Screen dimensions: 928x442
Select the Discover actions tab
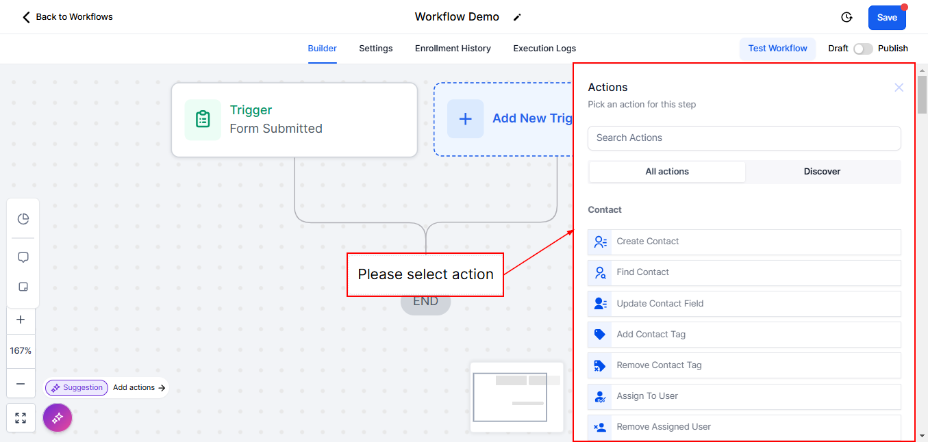tap(822, 172)
